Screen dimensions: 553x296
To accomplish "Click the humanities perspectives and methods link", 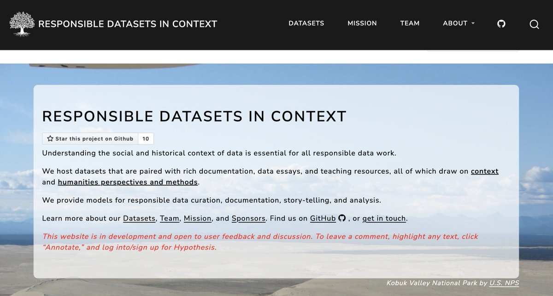I will point(127,182).
